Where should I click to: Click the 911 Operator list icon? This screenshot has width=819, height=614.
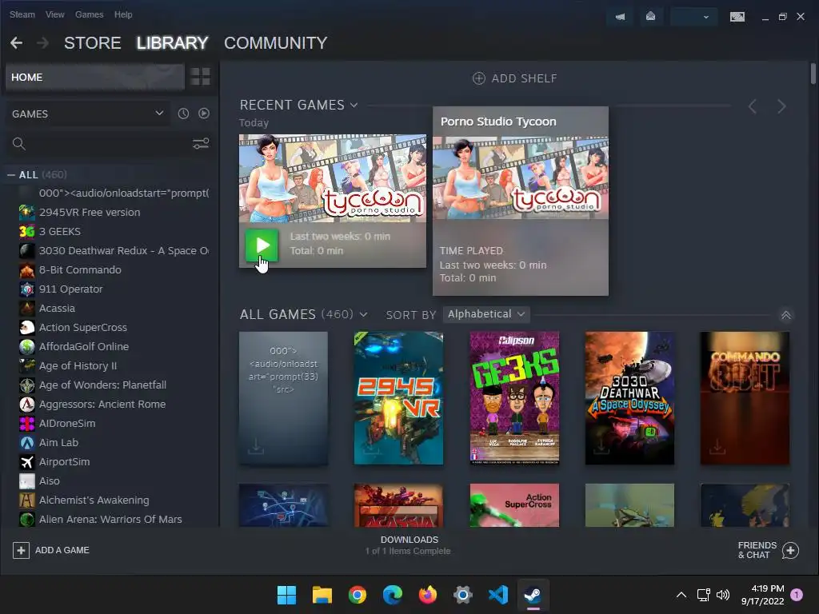[26, 289]
